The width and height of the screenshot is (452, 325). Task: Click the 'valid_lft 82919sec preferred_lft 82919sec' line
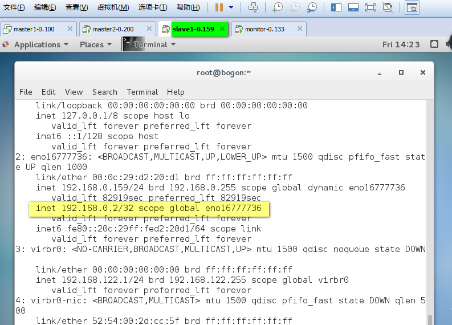pos(156,198)
